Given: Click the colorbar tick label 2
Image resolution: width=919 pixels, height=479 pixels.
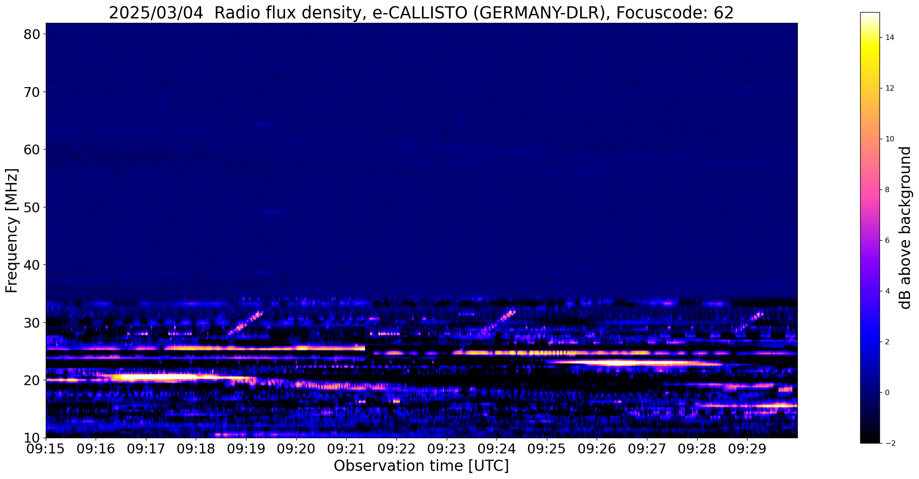Looking at the screenshot, I should [887, 342].
